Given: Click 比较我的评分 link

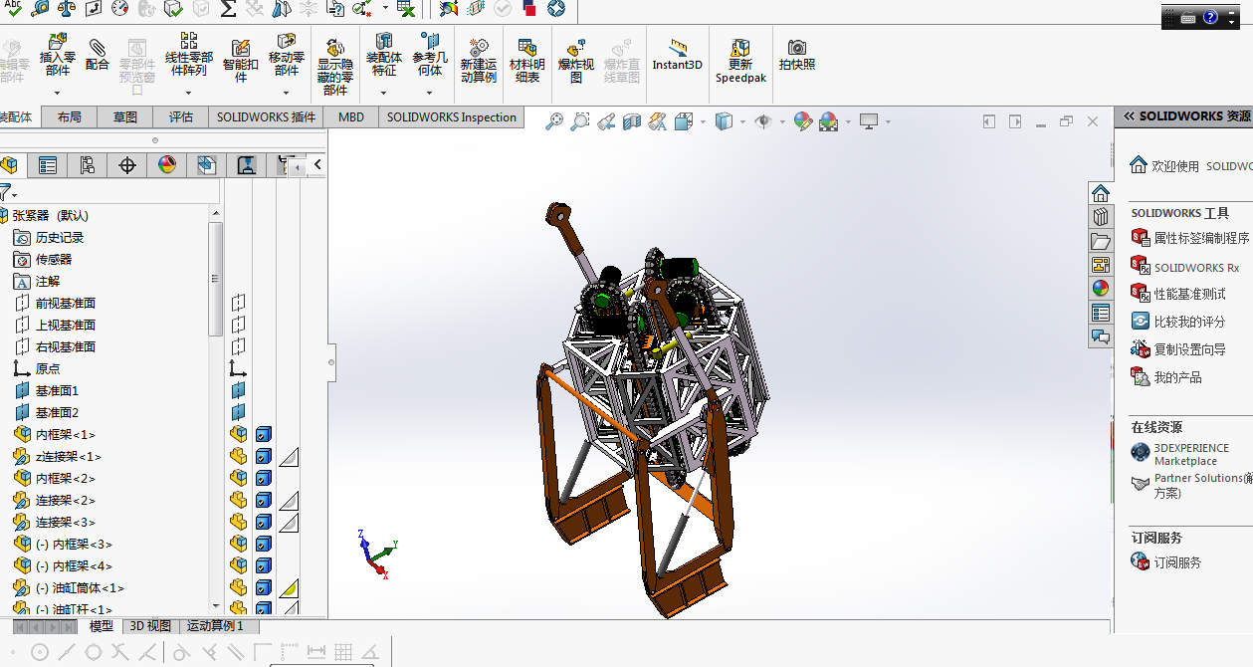Looking at the screenshot, I should pyautogui.click(x=1189, y=322).
